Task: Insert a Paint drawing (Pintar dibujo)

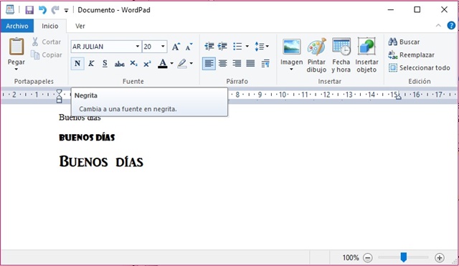Action: [316, 55]
